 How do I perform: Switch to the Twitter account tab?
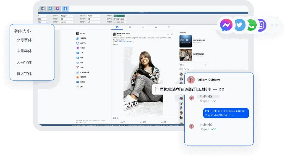[50, 9]
